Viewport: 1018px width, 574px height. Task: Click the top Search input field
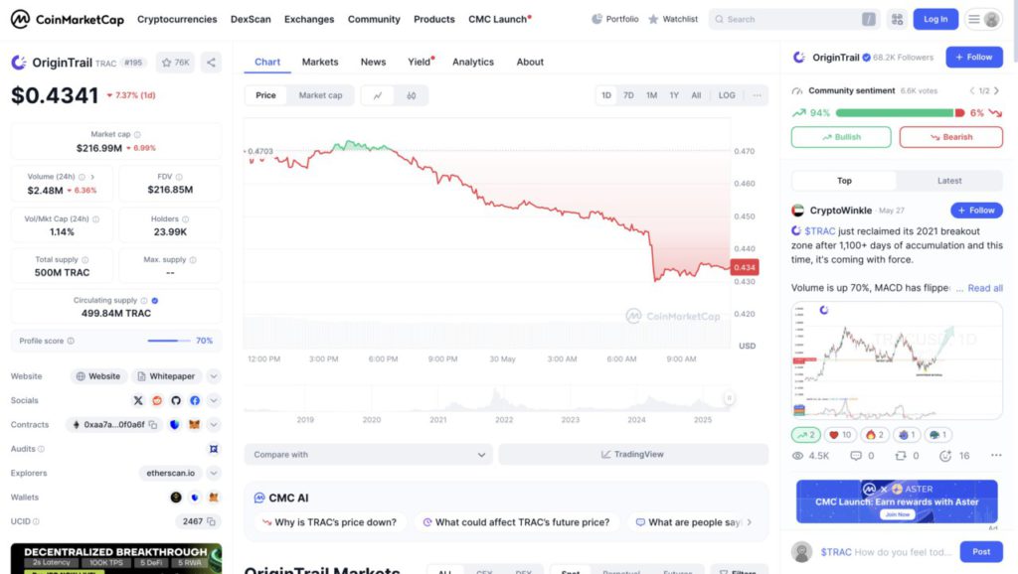point(790,19)
